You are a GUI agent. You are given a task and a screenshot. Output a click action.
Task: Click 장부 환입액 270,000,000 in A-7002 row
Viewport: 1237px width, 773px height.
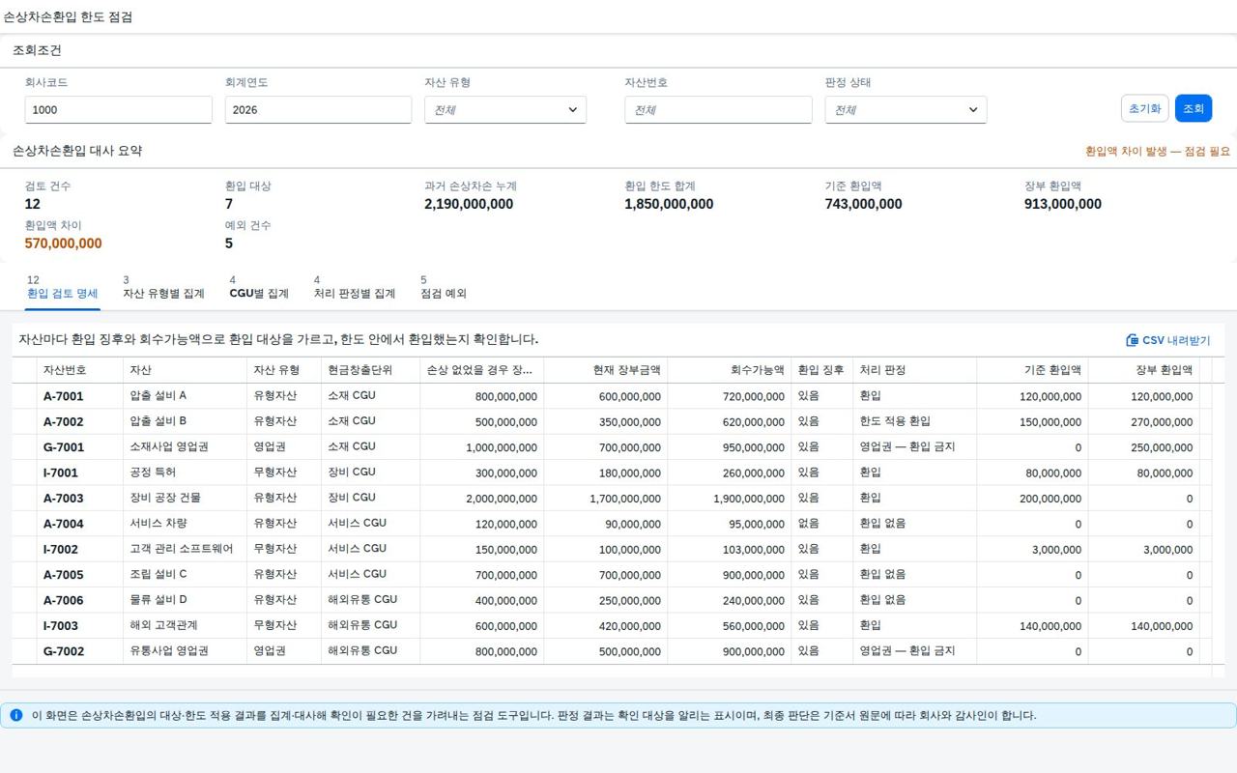[x=1162, y=422]
